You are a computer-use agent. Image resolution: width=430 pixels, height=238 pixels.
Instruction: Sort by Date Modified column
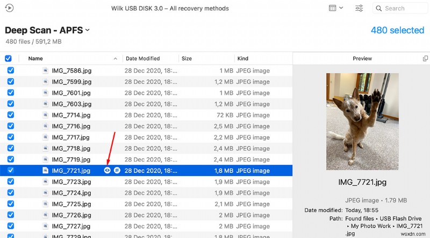click(142, 59)
